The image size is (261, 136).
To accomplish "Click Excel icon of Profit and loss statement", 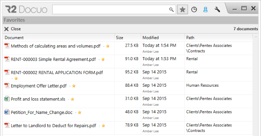I will click(x=7, y=99).
